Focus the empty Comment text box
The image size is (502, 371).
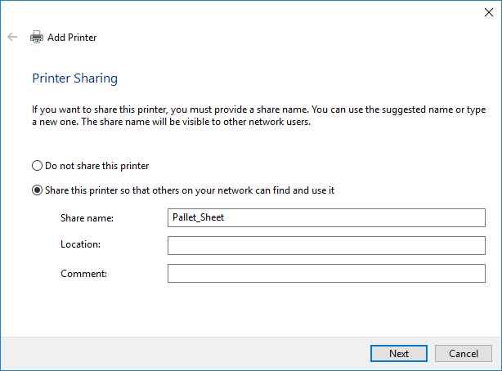[326, 274]
